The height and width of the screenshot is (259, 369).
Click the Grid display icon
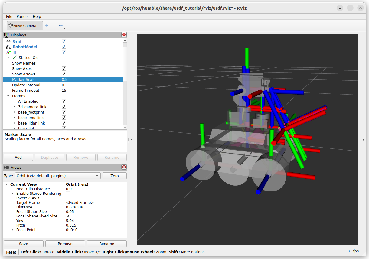pyautogui.click(x=8, y=41)
